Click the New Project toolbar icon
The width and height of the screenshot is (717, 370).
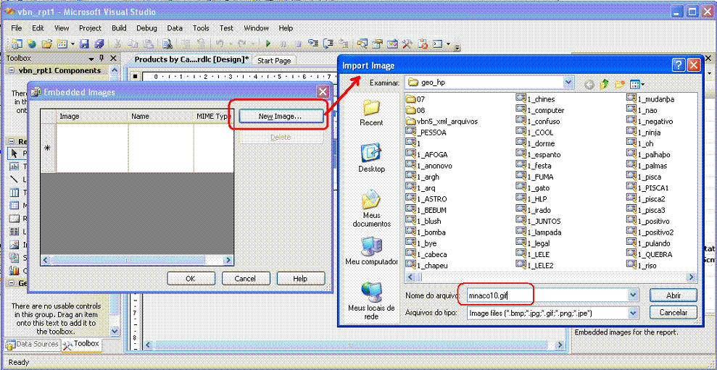(x=17, y=44)
